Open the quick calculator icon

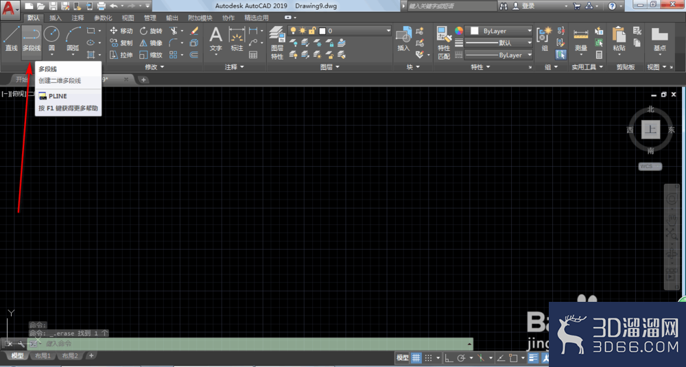pyautogui.click(x=599, y=55)
